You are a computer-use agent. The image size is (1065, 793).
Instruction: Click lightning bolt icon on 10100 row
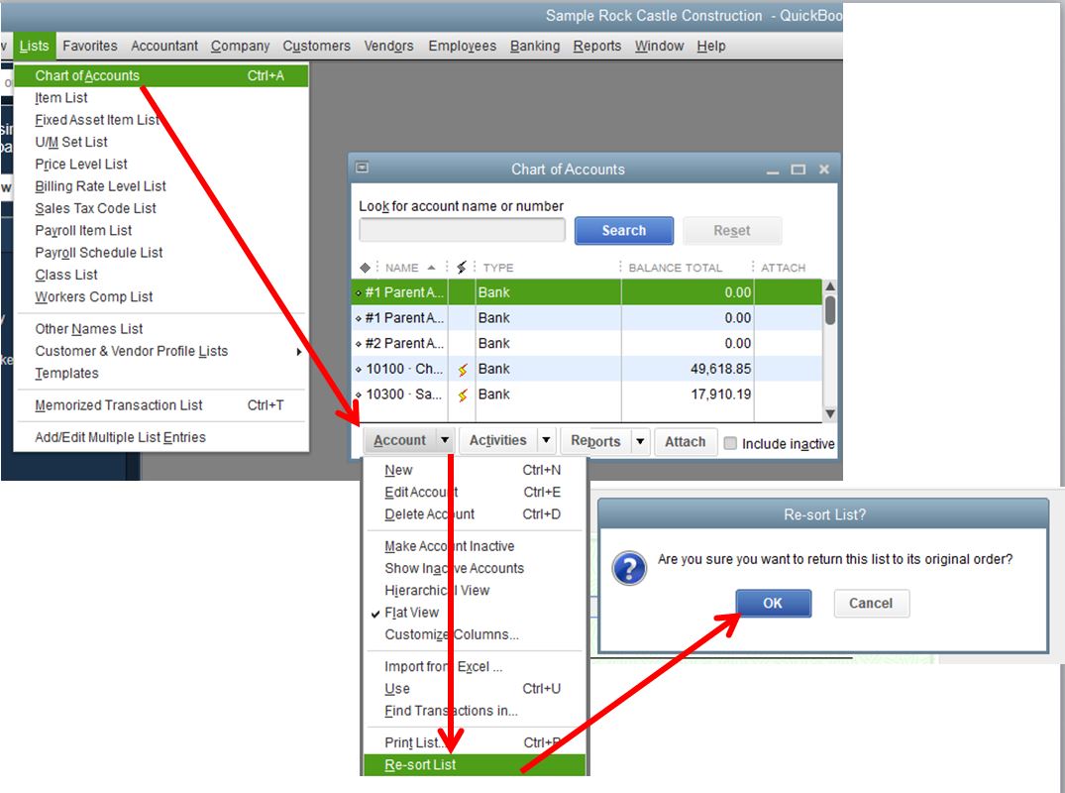click(463, 370)
